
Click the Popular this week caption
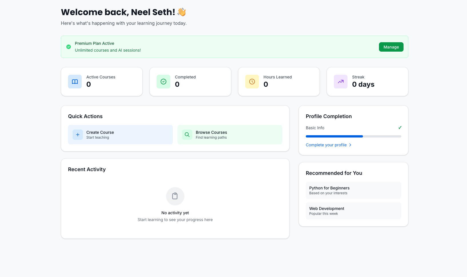pyautogui.click(x=324, y=214)
